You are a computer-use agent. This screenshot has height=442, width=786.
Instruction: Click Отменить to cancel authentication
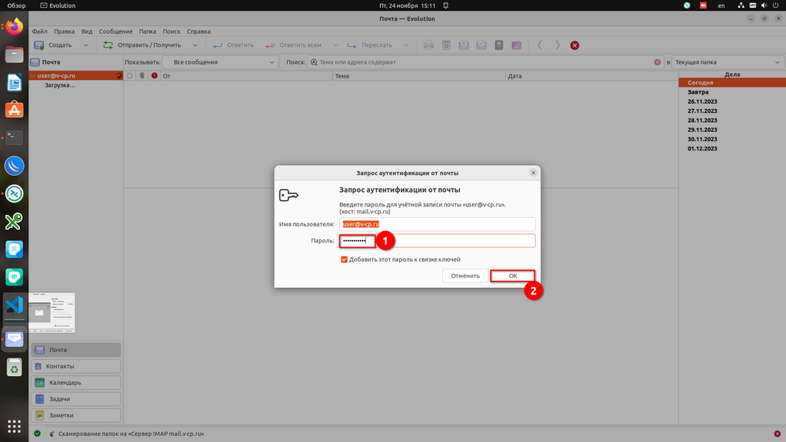coord(465,275)
